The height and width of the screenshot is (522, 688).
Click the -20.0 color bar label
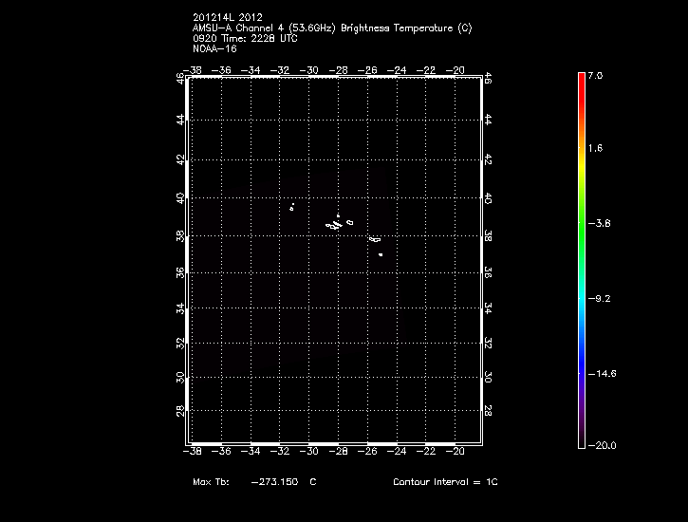pos(600,445)
